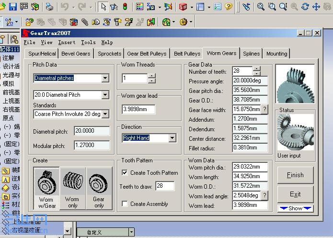Open the Diametral pitches dropdown
333x238 pixels.
(x=105, y=78)
